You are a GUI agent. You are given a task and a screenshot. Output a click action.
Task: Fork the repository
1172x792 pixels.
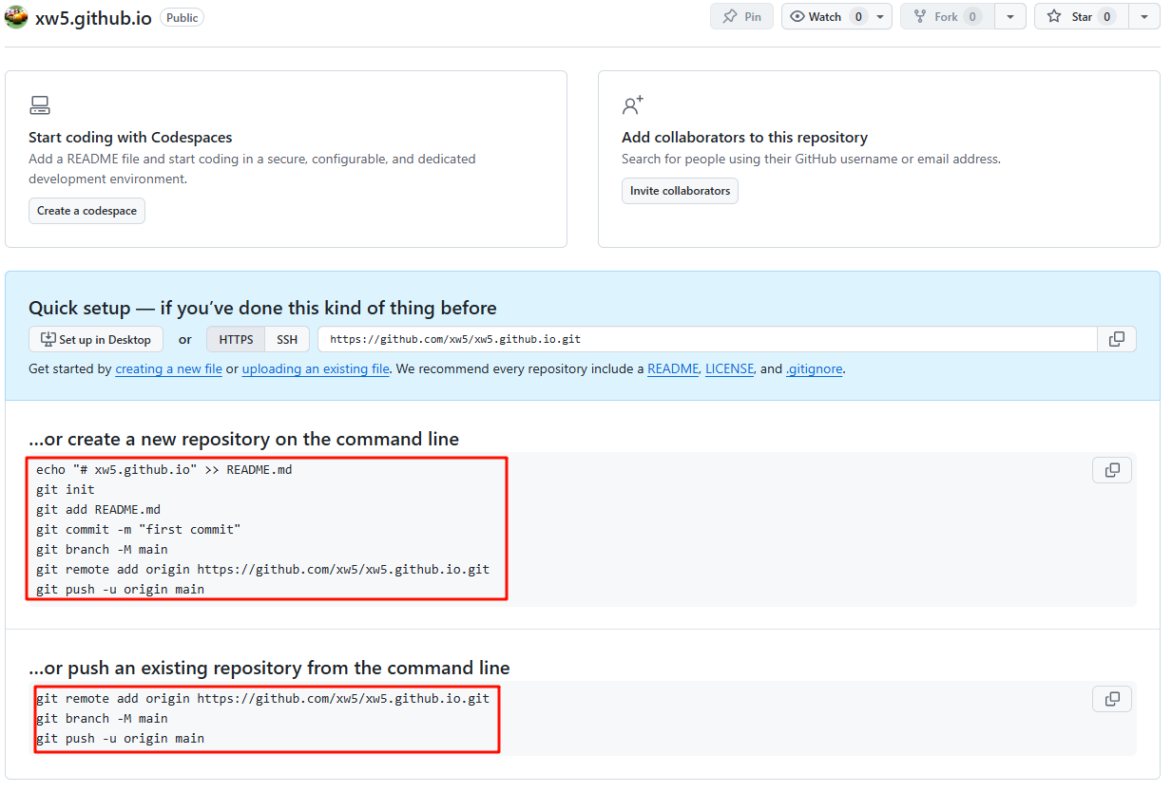pos(948,16)
